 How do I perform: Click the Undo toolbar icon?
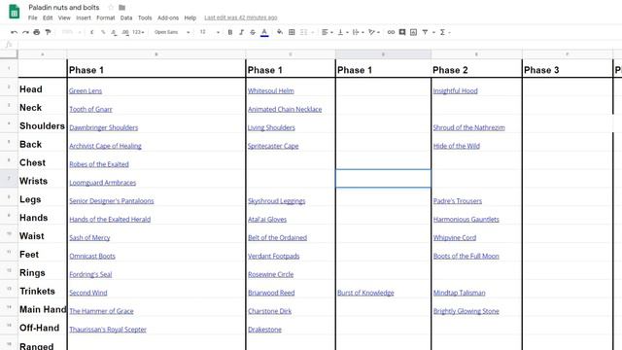click(15, 32)
